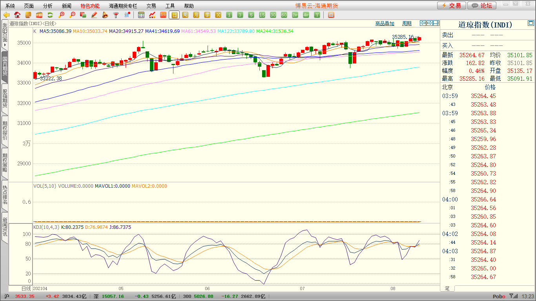Screen dimensions: 536x301
Task: Select the weekly '周' period icon
Action: click(x=185, y=15)
